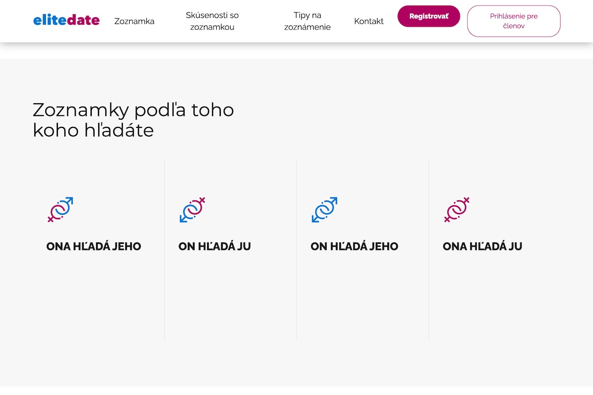Click the male-female symbols icon above ON HĽADÁ JU
Viewport: 593px width, 395px height.
192,210
